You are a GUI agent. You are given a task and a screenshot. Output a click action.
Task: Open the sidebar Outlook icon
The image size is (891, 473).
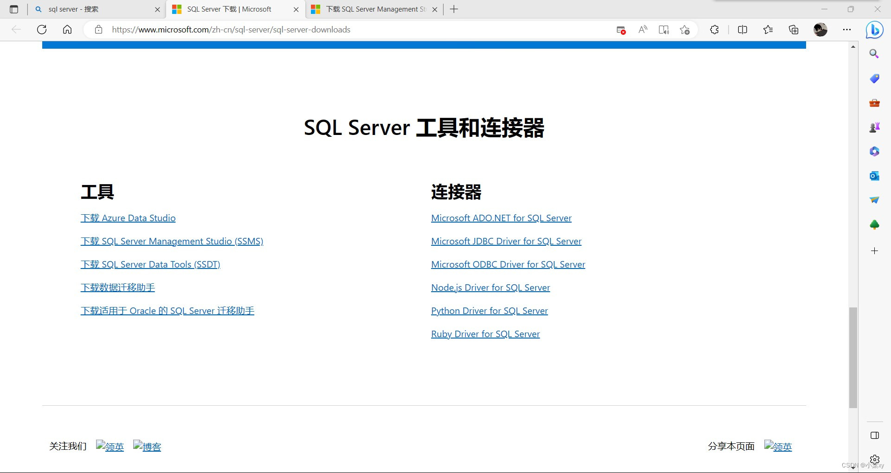[x=874, y=176]
